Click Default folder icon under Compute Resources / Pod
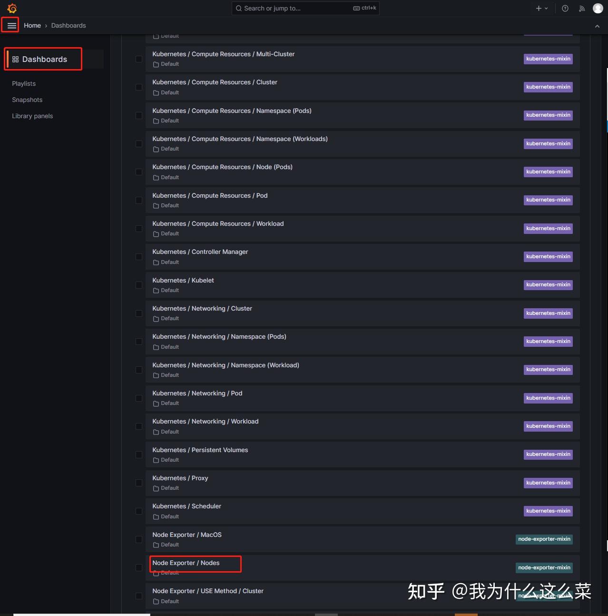The height and width of the screenshot is (616, 608). pyautogui.click(x=156, y=206)
